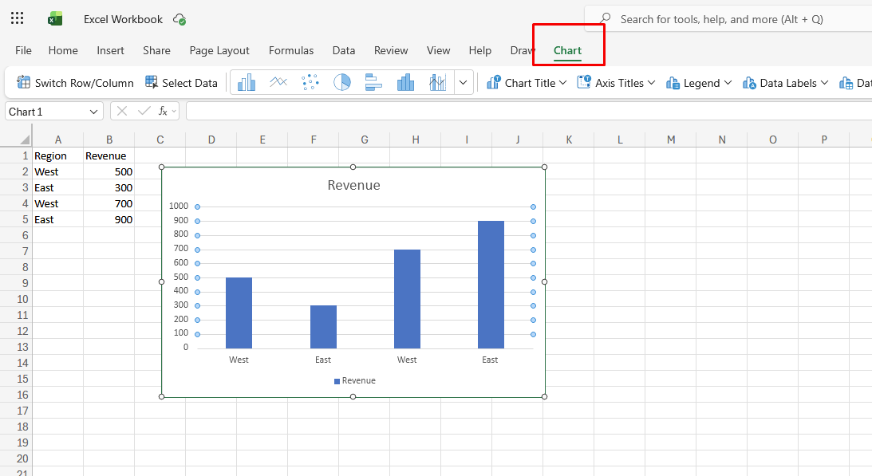Open the Data Labels dropdown
The image size is (872, 476).
(x=785, y=83)
